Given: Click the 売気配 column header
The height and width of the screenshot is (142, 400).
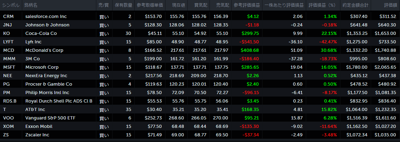Looking at the screenshot, I should pos(223,5).
